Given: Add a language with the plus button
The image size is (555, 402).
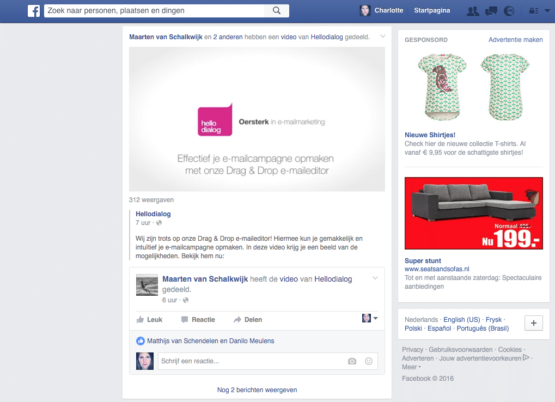Looking at the screenshot, I should 533,323.
